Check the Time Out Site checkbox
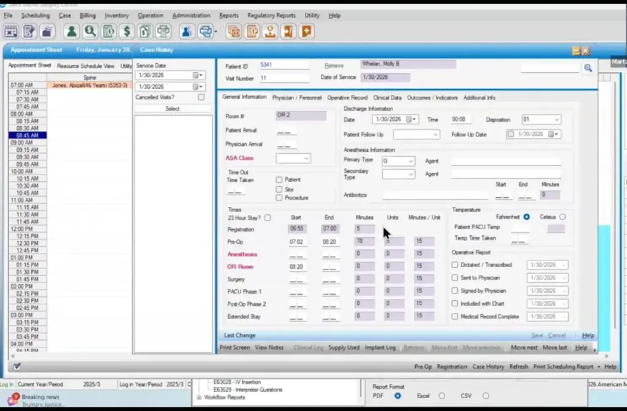 pyautogui.click(x=279, y=189)
